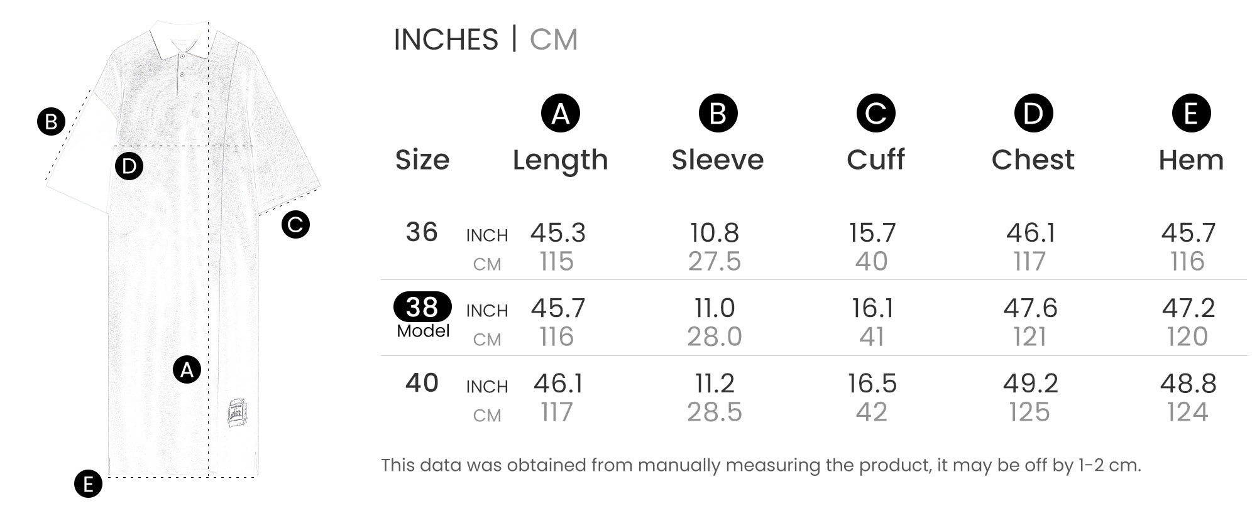
Task: Click the E marker at the dress hem
Action: coord(88,484)
